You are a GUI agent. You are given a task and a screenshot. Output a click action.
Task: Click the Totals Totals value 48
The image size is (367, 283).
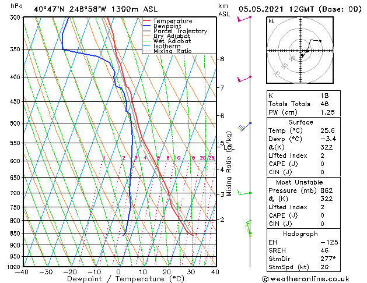(324, 104)
